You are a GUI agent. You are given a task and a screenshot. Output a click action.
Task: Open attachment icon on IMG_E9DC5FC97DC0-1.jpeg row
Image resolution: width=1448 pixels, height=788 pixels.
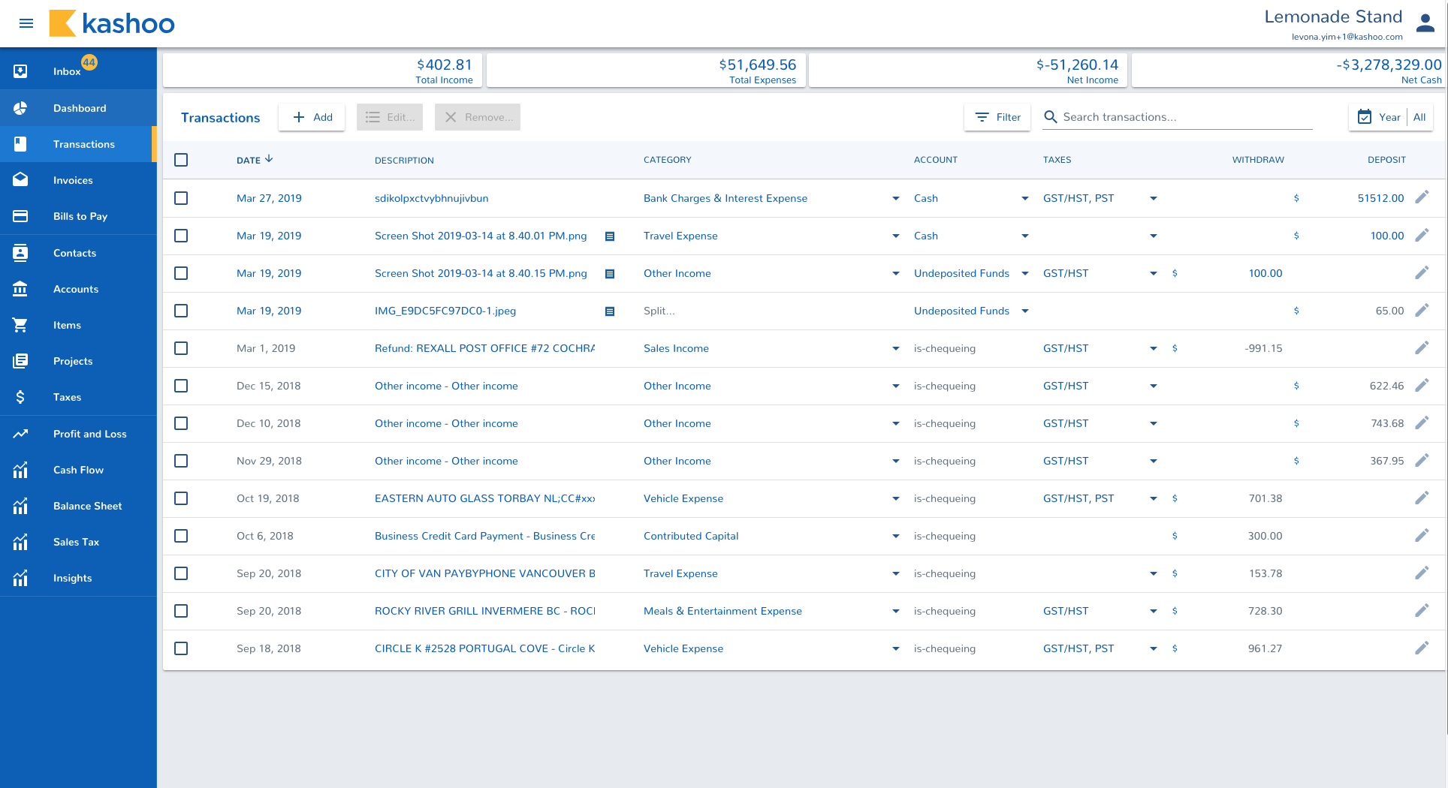610,311
